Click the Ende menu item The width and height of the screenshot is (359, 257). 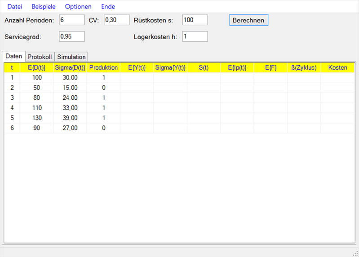click(x=108, y=7)
